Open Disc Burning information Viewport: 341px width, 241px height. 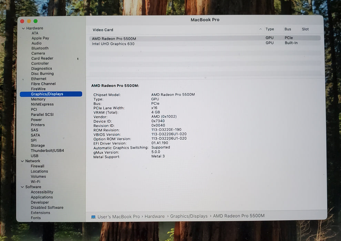[x=42, y=74]
